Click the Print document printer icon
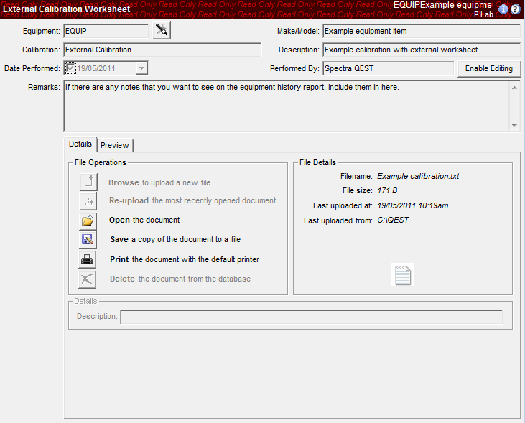The width and height of the screenshot is (525, 423). point(88,259)
